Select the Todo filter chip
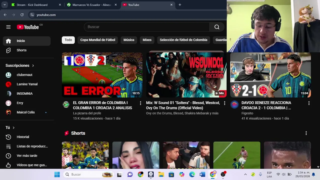320x180 pixels. tap(68, 40)
